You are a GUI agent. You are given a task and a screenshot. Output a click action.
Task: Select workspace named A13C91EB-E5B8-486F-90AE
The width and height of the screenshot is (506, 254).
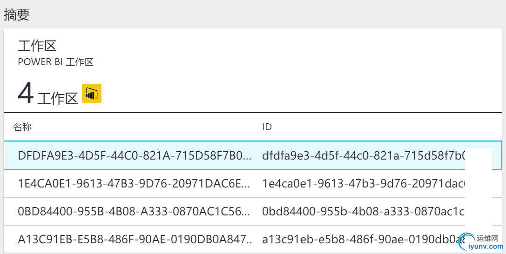click(x=135, y=240)
